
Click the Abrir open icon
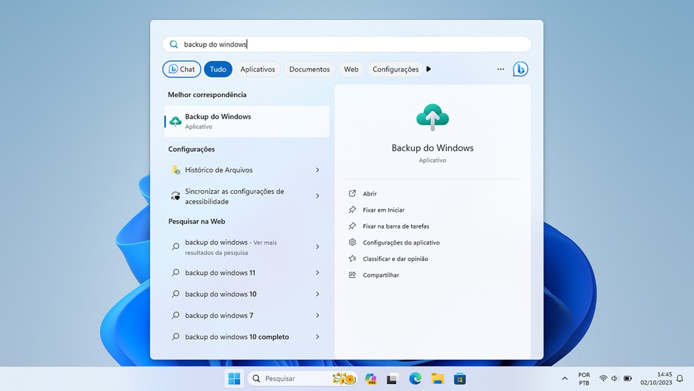(x=353, y=194)
